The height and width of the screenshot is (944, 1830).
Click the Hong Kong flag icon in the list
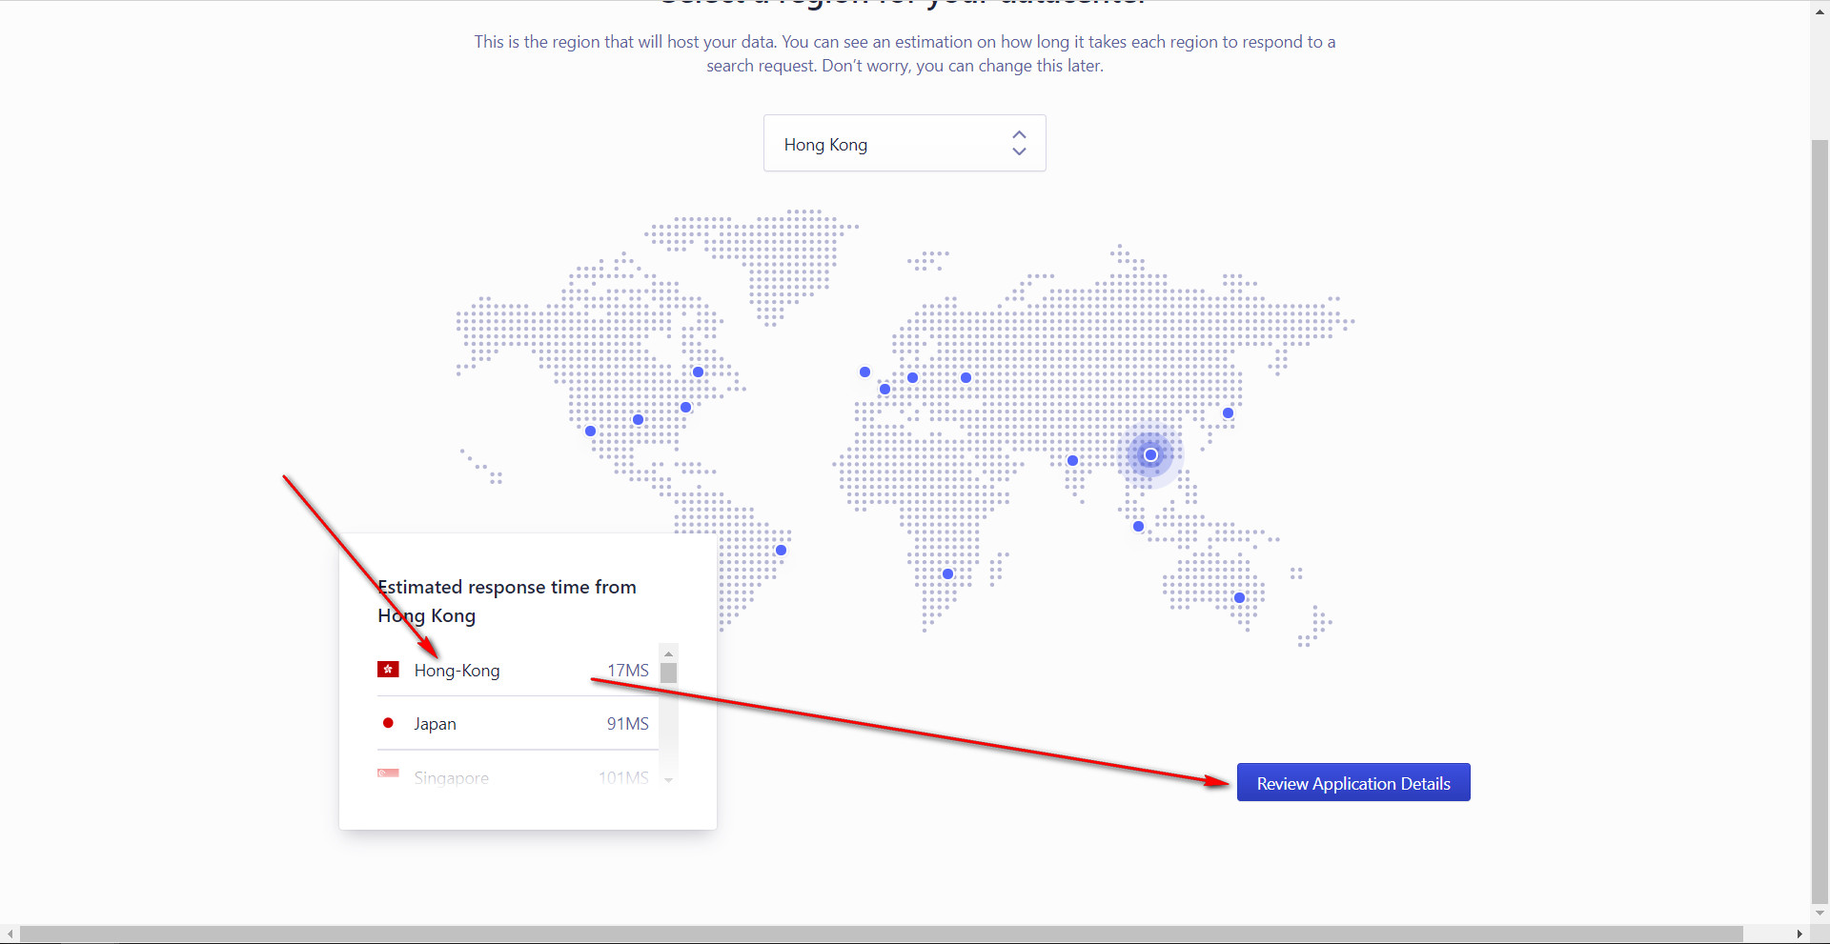pos(388,670)
